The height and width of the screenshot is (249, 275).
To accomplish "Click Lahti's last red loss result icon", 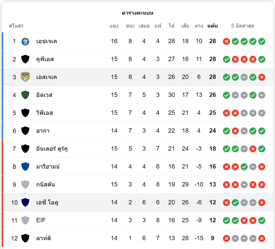I will pos(262,238).
